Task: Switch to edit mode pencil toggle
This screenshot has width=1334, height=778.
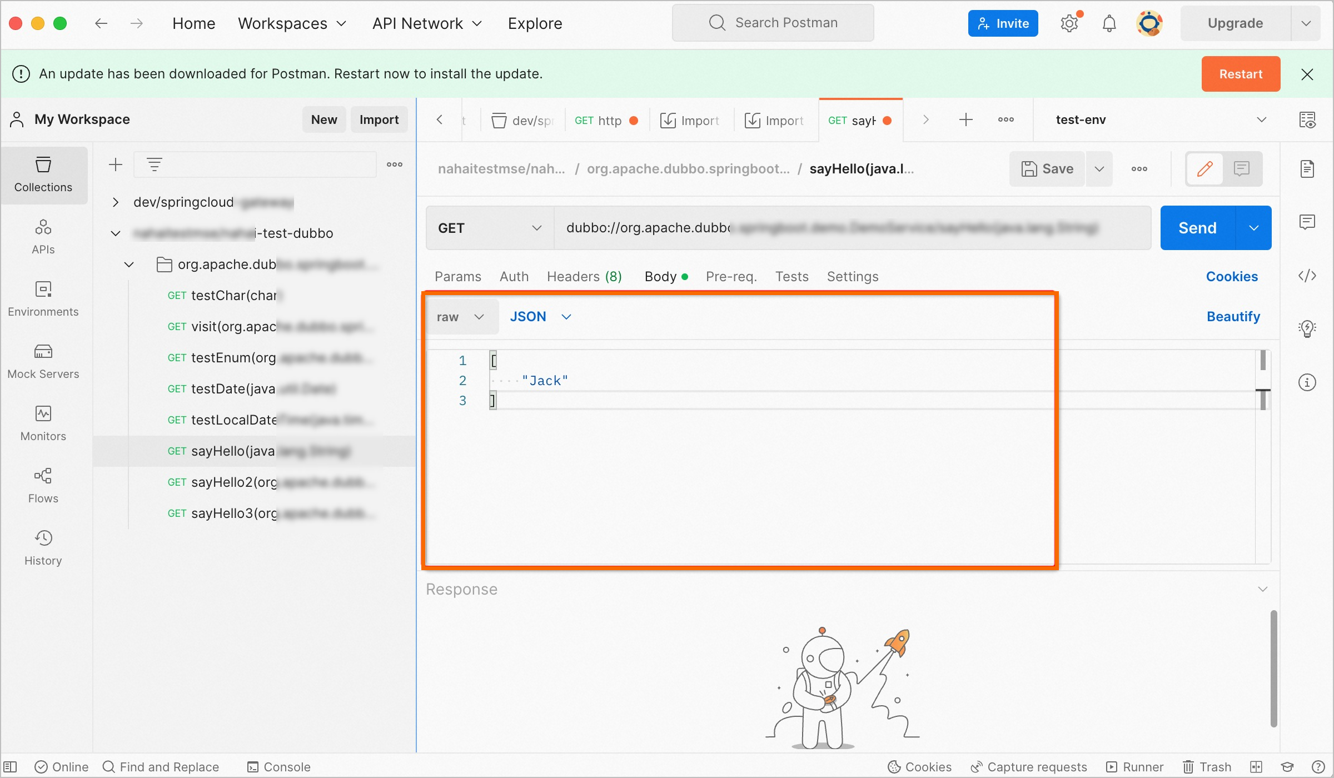Action: (1204, 169)
